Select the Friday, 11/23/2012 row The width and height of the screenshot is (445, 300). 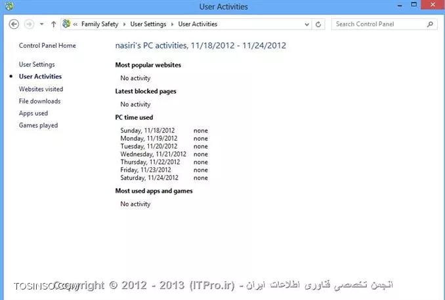pyautogui.click(x=164, y=170)
